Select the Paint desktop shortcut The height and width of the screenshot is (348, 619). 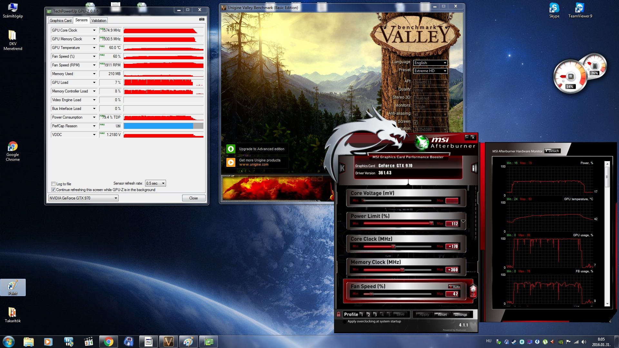[13, 287]
